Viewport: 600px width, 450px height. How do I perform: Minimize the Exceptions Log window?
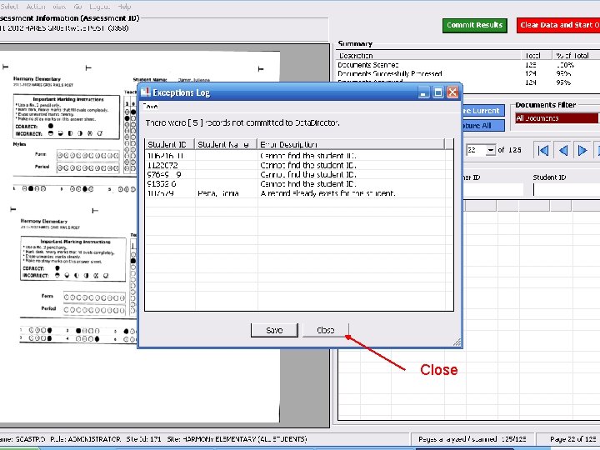(423, 92)
